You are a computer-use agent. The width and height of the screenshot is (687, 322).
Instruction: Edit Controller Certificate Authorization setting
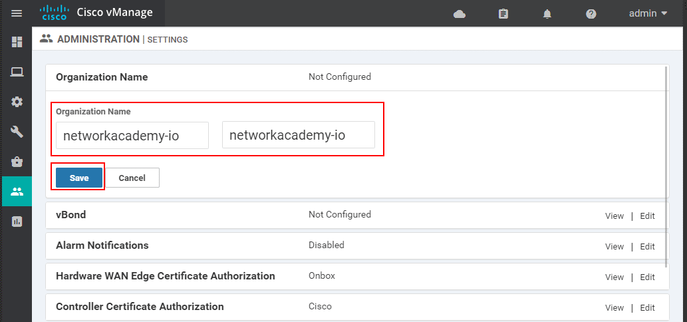(x=647, y=307)
